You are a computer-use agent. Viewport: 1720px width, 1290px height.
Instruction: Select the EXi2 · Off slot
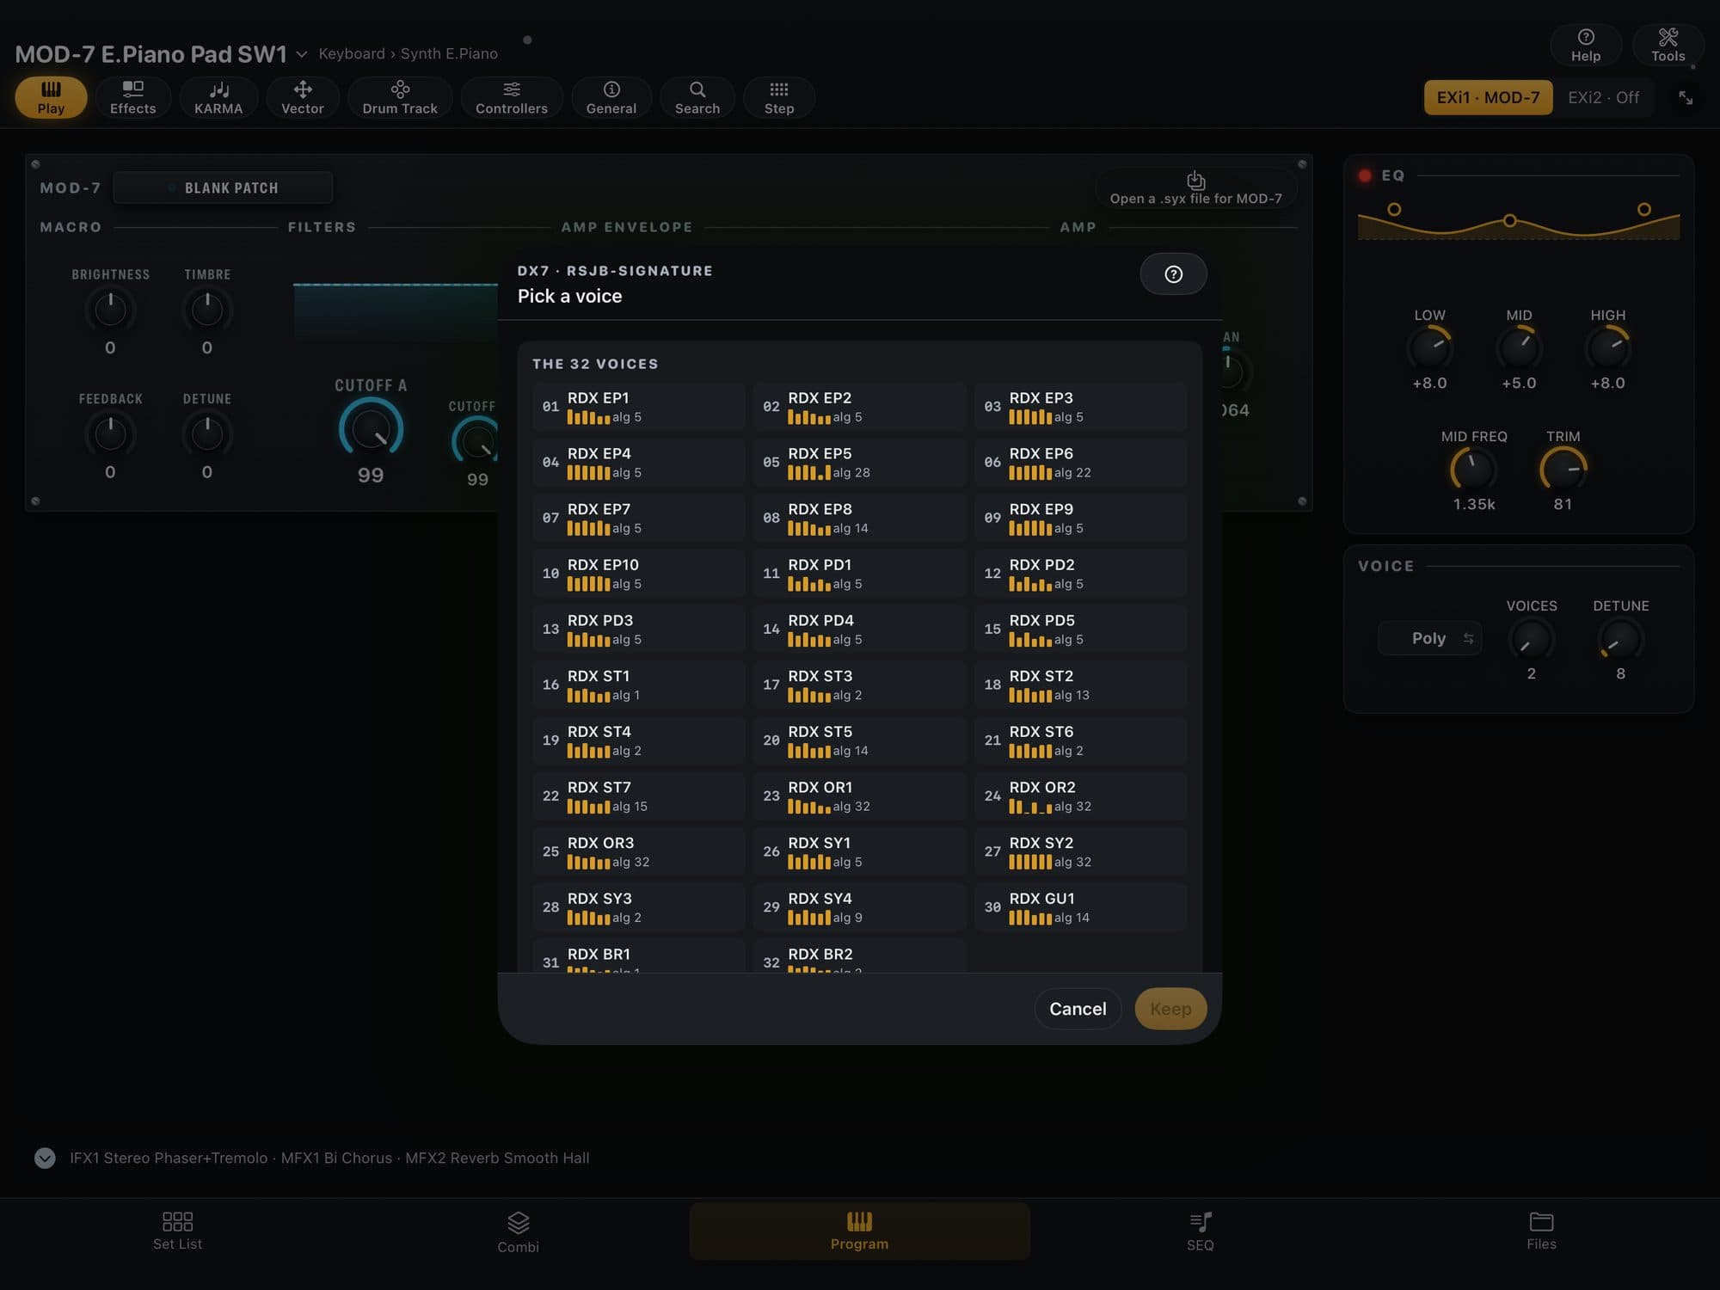1603,97
